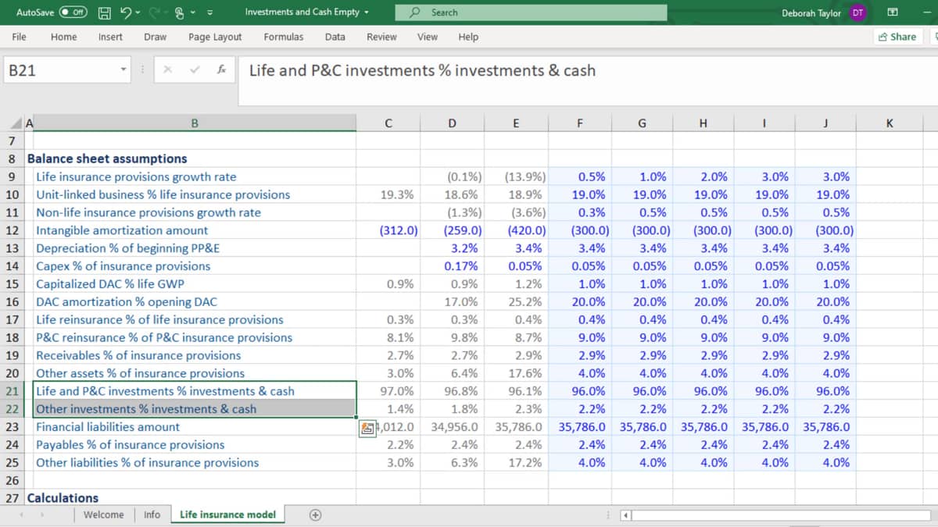Select the Life insurance model sheet tab

pos(227,515)
